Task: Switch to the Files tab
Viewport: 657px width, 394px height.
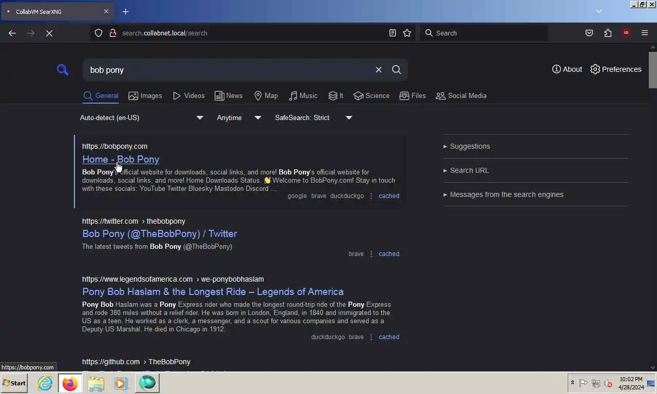Action: (413, 96)
